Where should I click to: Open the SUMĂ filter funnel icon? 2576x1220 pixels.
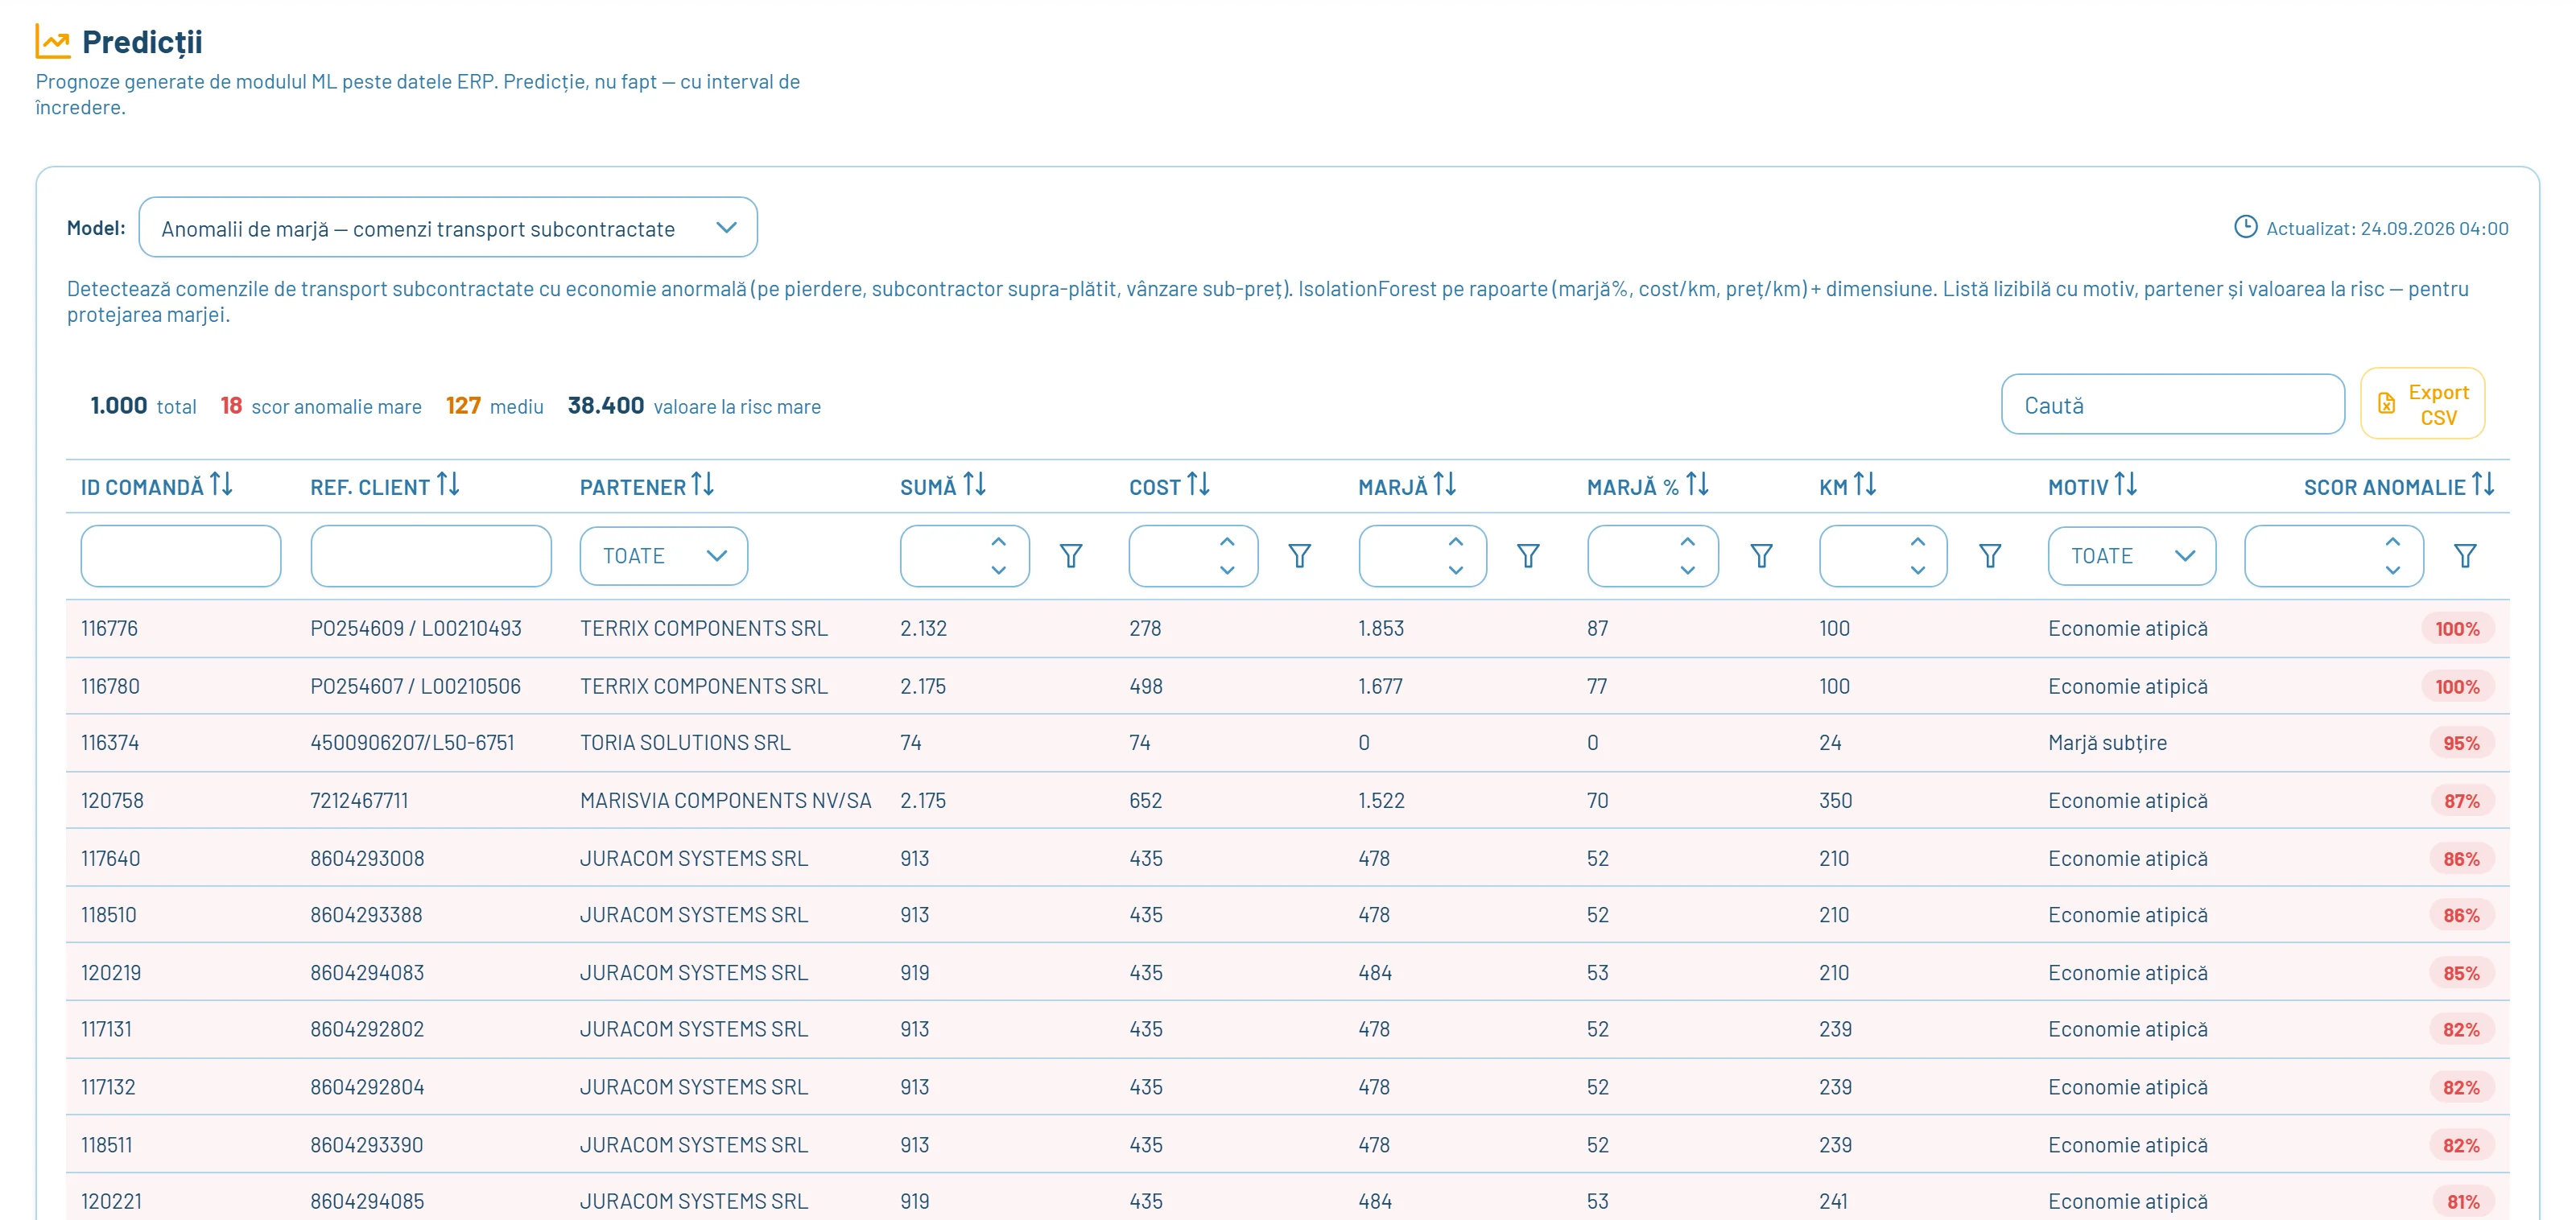point(1071,556)
